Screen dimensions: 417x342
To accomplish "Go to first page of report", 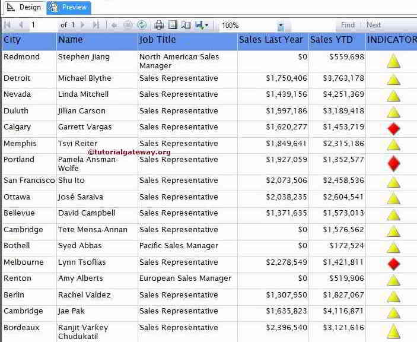I will coord(8,25).
